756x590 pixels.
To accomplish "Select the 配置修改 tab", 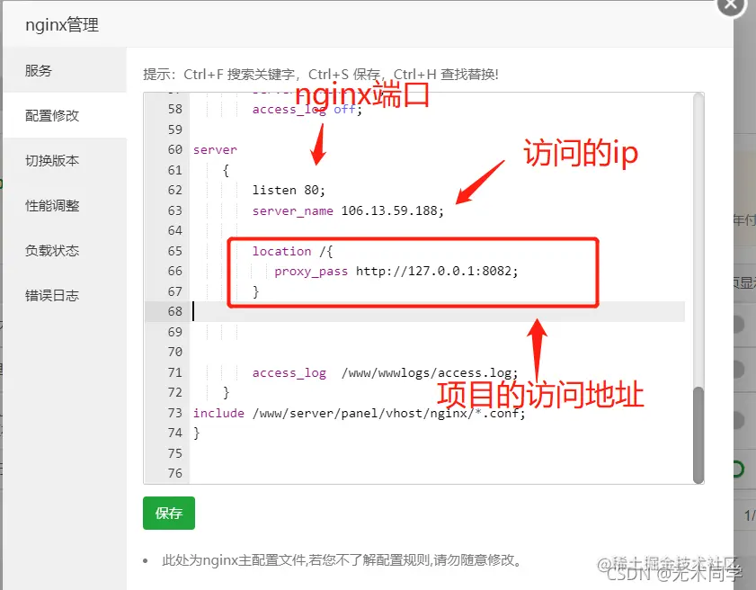I will [65, 115].
